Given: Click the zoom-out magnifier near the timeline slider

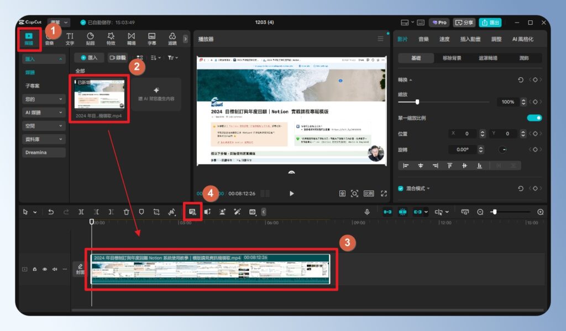Looking at the screenshot, I should [480, 212].
